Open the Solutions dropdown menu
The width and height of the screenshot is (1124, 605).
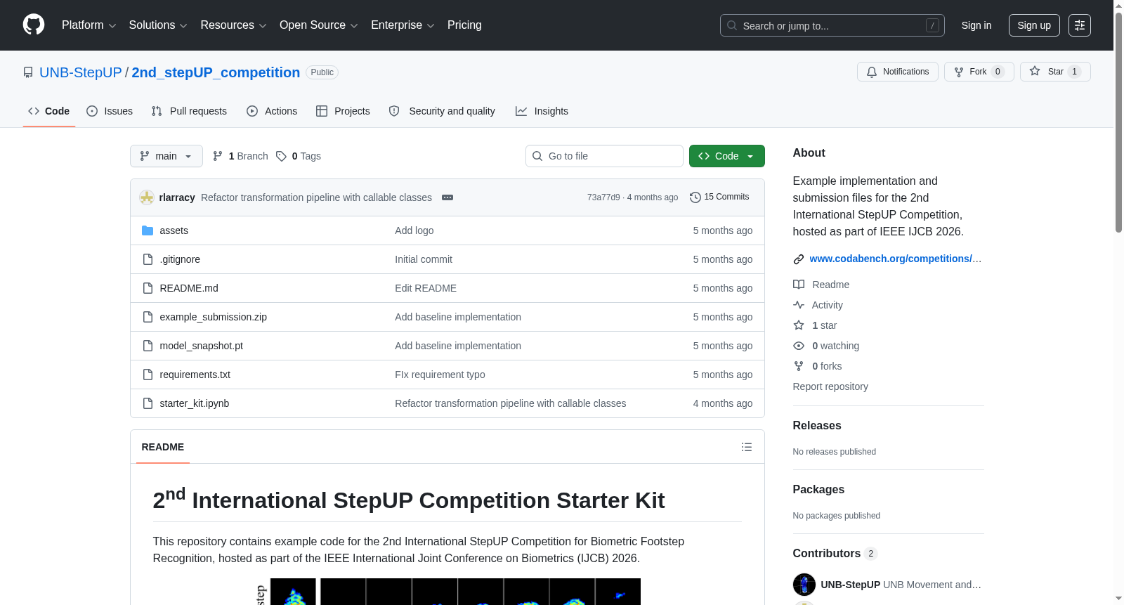tap(158, 25)
